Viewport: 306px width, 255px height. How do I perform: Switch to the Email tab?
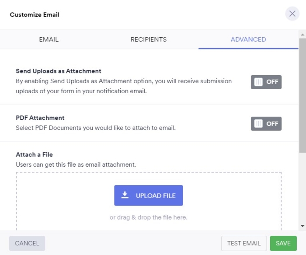pyautogui.click(x=49, y=39)
